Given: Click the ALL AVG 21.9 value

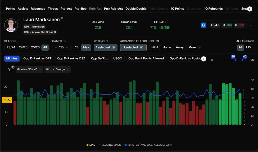Looking at the screenshot, I should (x=98, y=28).
